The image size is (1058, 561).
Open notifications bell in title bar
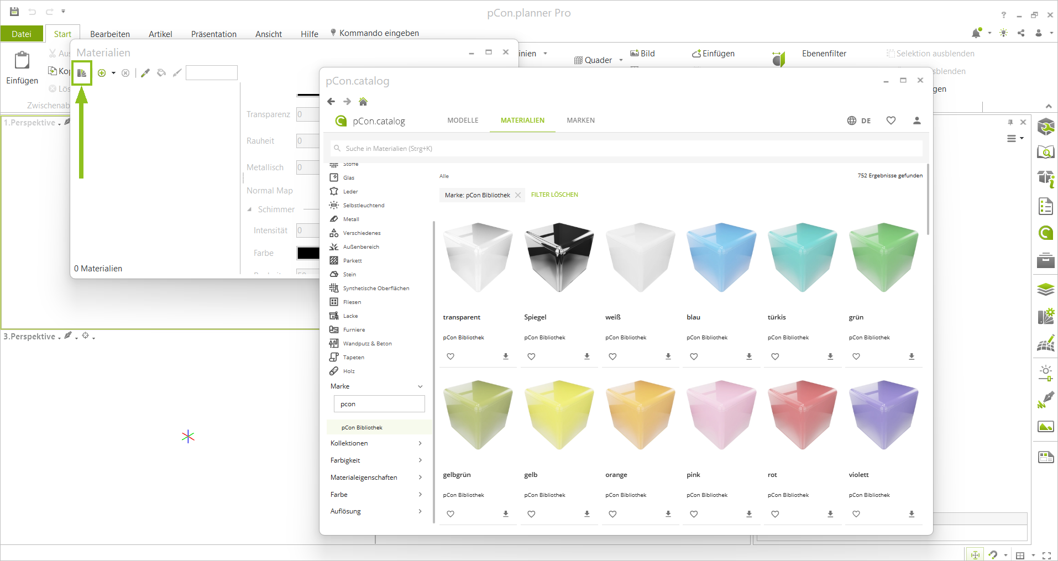pyautogui.click(x=977, y=33)
